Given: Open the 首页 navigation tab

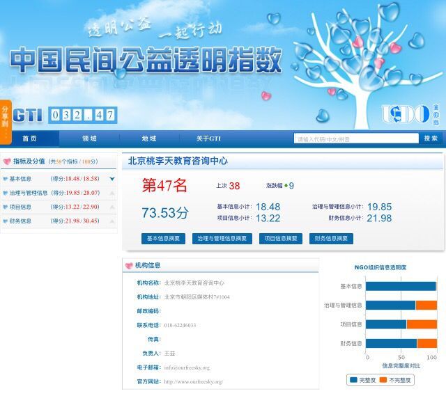Looking at the screenshot, I should [29, 138].
